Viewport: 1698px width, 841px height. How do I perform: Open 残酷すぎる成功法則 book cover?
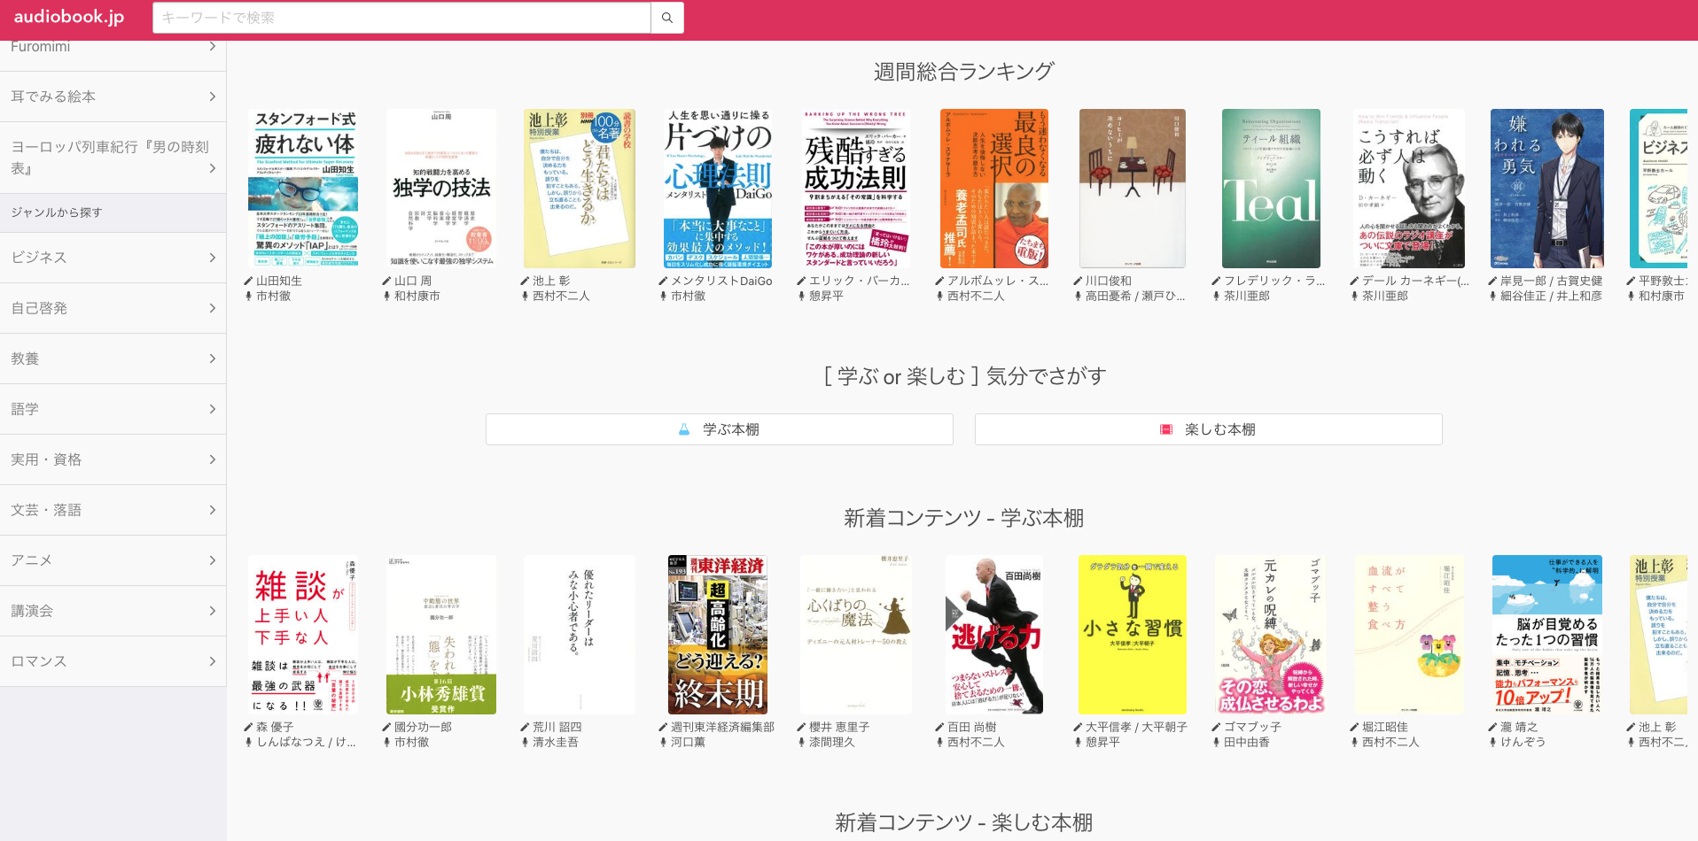pyautogui.click(x=856, y=189)
